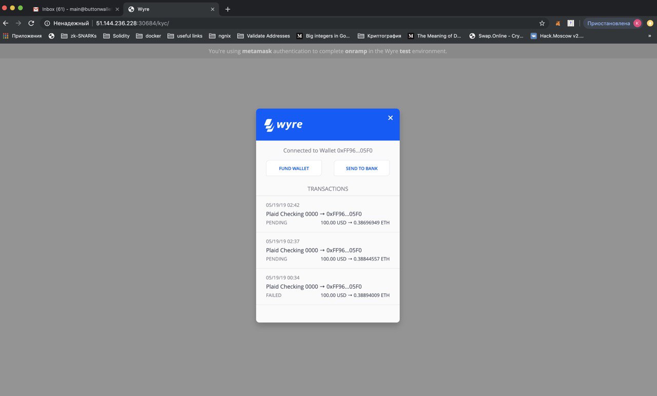This screenshot has width=657, height=396.
Task: Go forward with the browser forward arrow
Action: (18, 23)
